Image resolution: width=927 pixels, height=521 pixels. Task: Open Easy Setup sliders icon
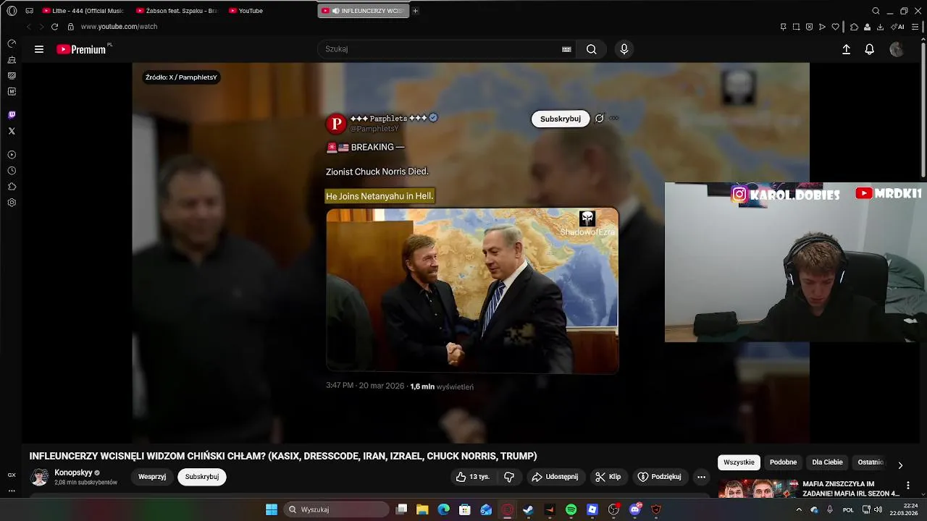tap(915, 27)
